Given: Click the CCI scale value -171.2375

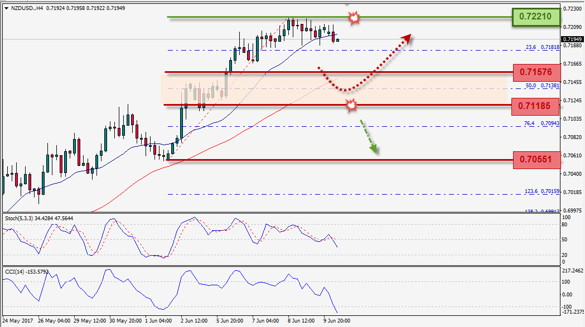Looking at the screenshot, I should 573,312.
